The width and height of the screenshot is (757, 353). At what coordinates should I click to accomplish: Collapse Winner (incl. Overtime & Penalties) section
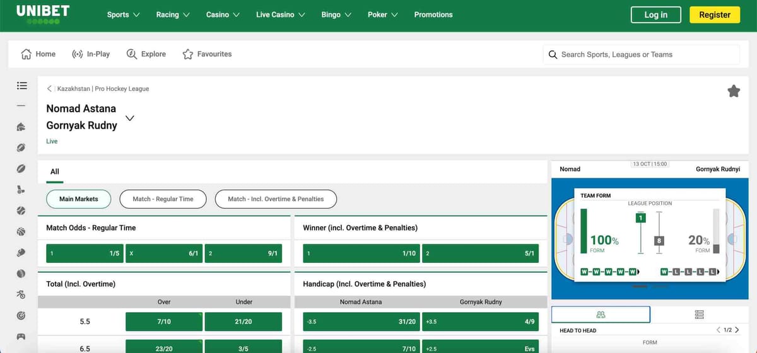click(421, 228)
